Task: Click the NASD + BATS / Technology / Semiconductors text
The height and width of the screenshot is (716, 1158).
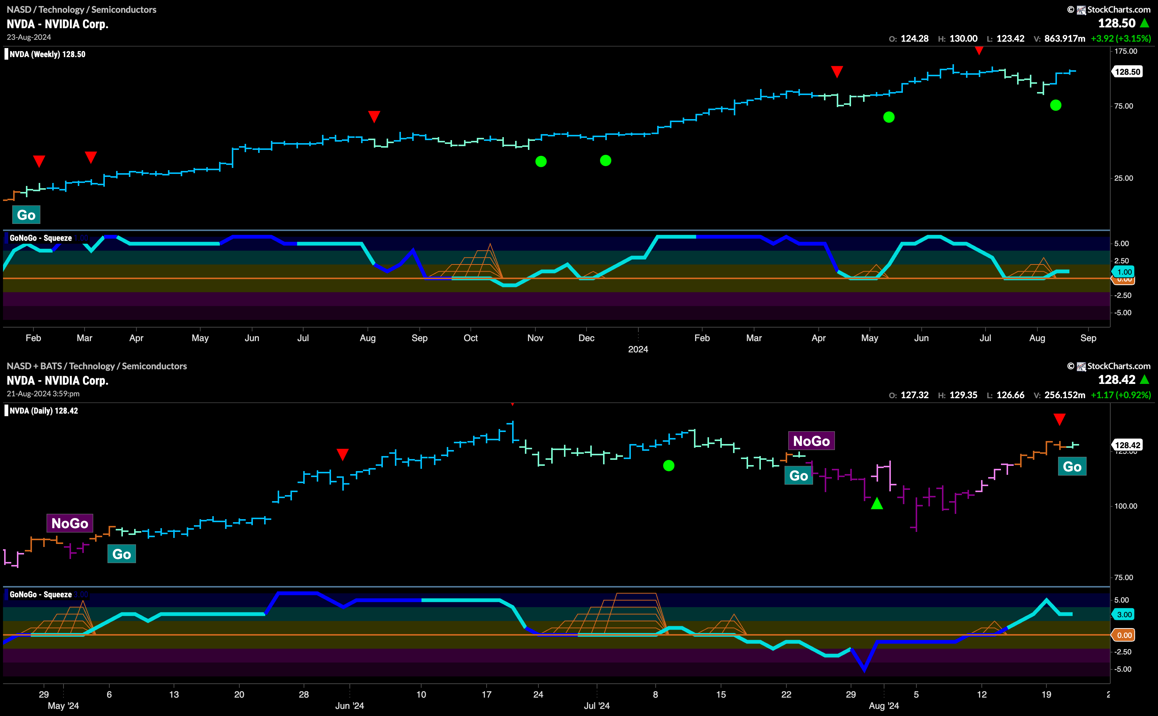Action: [97, 366]
